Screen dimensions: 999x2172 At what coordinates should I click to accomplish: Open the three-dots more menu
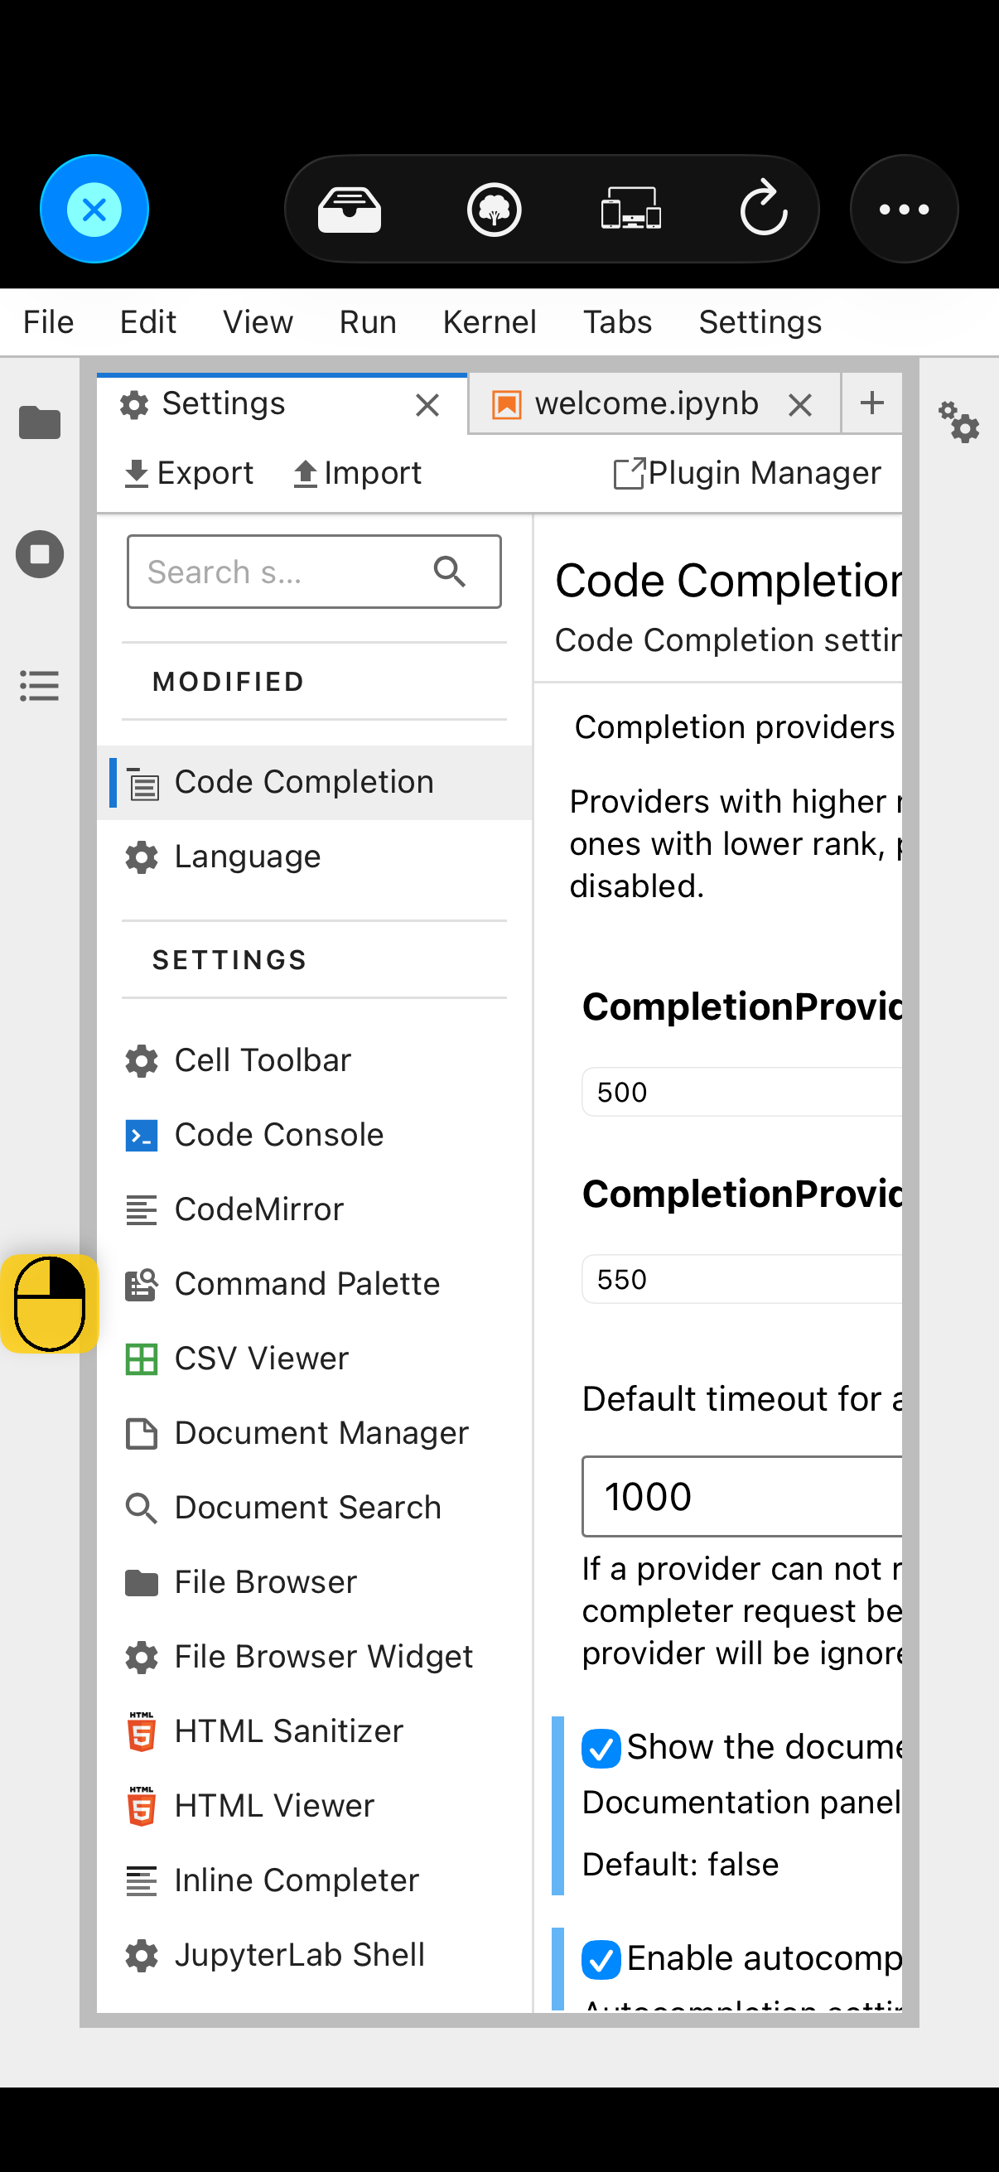pyautogui.click(x=904, y=209)
